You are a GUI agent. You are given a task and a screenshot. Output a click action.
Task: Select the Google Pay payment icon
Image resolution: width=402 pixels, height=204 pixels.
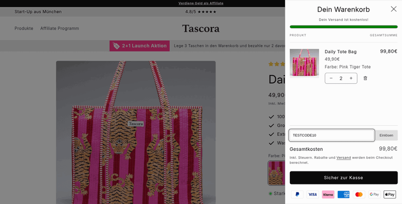pos(374,194)
